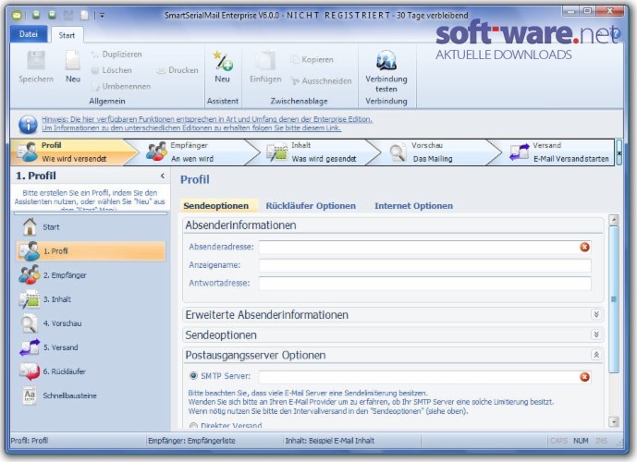637x462 pixels.
Task: Click Drucken in the ribbon
Action: pos(178,70)
